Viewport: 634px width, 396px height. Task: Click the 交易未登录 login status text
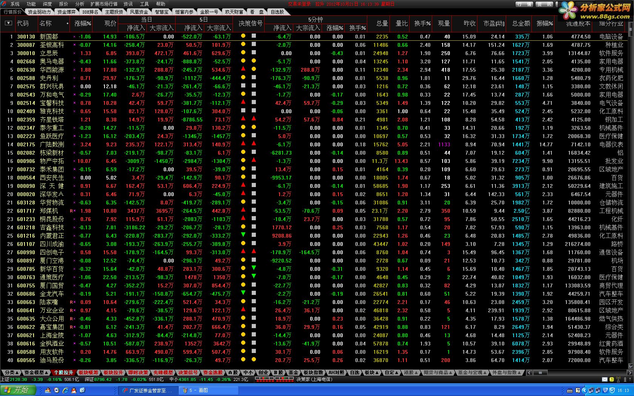pos(299,4)
